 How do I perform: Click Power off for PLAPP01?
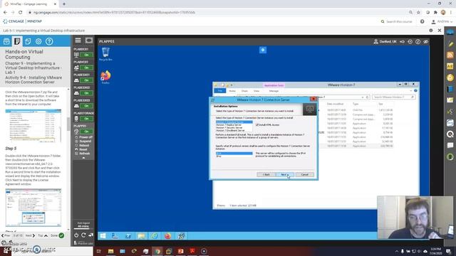coord(84,137)
